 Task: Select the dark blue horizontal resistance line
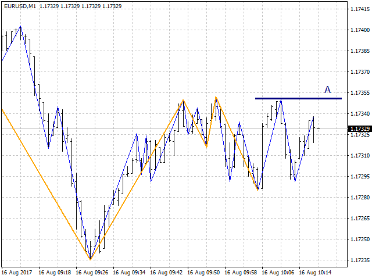(298, 98)
